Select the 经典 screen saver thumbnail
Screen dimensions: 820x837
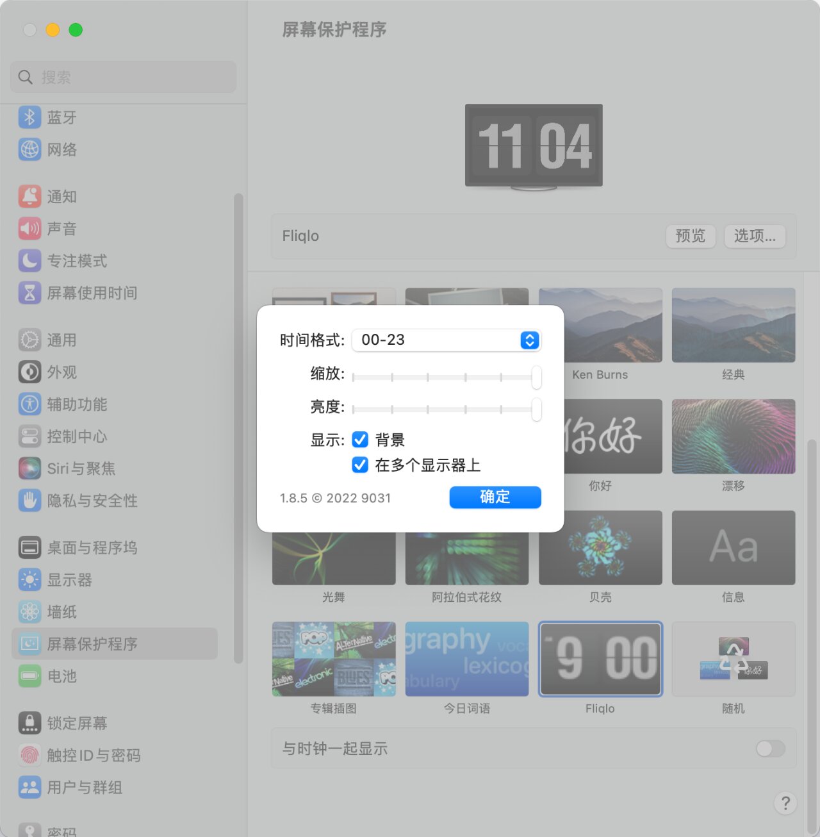734,325
